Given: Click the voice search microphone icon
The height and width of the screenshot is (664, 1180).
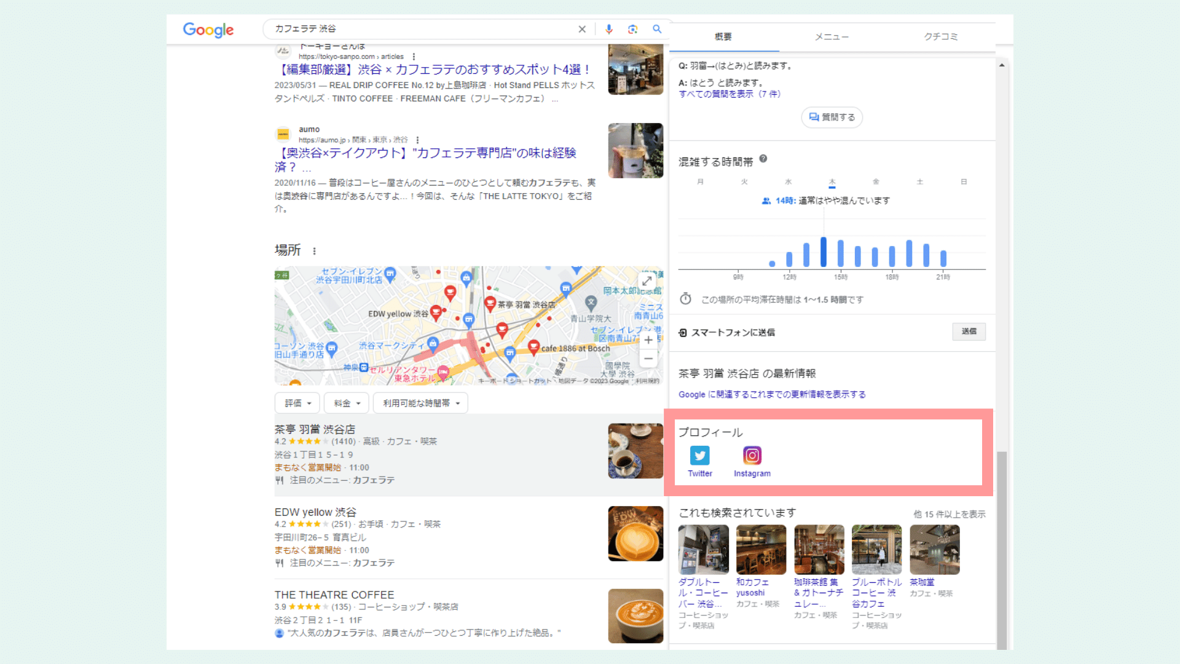Looking at the screenshot, I should (608, 29).
